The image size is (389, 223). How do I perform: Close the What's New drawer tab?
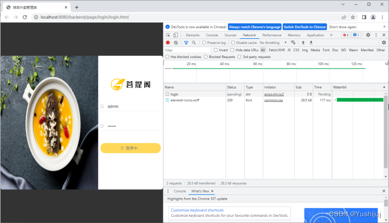tap(212, 191)
